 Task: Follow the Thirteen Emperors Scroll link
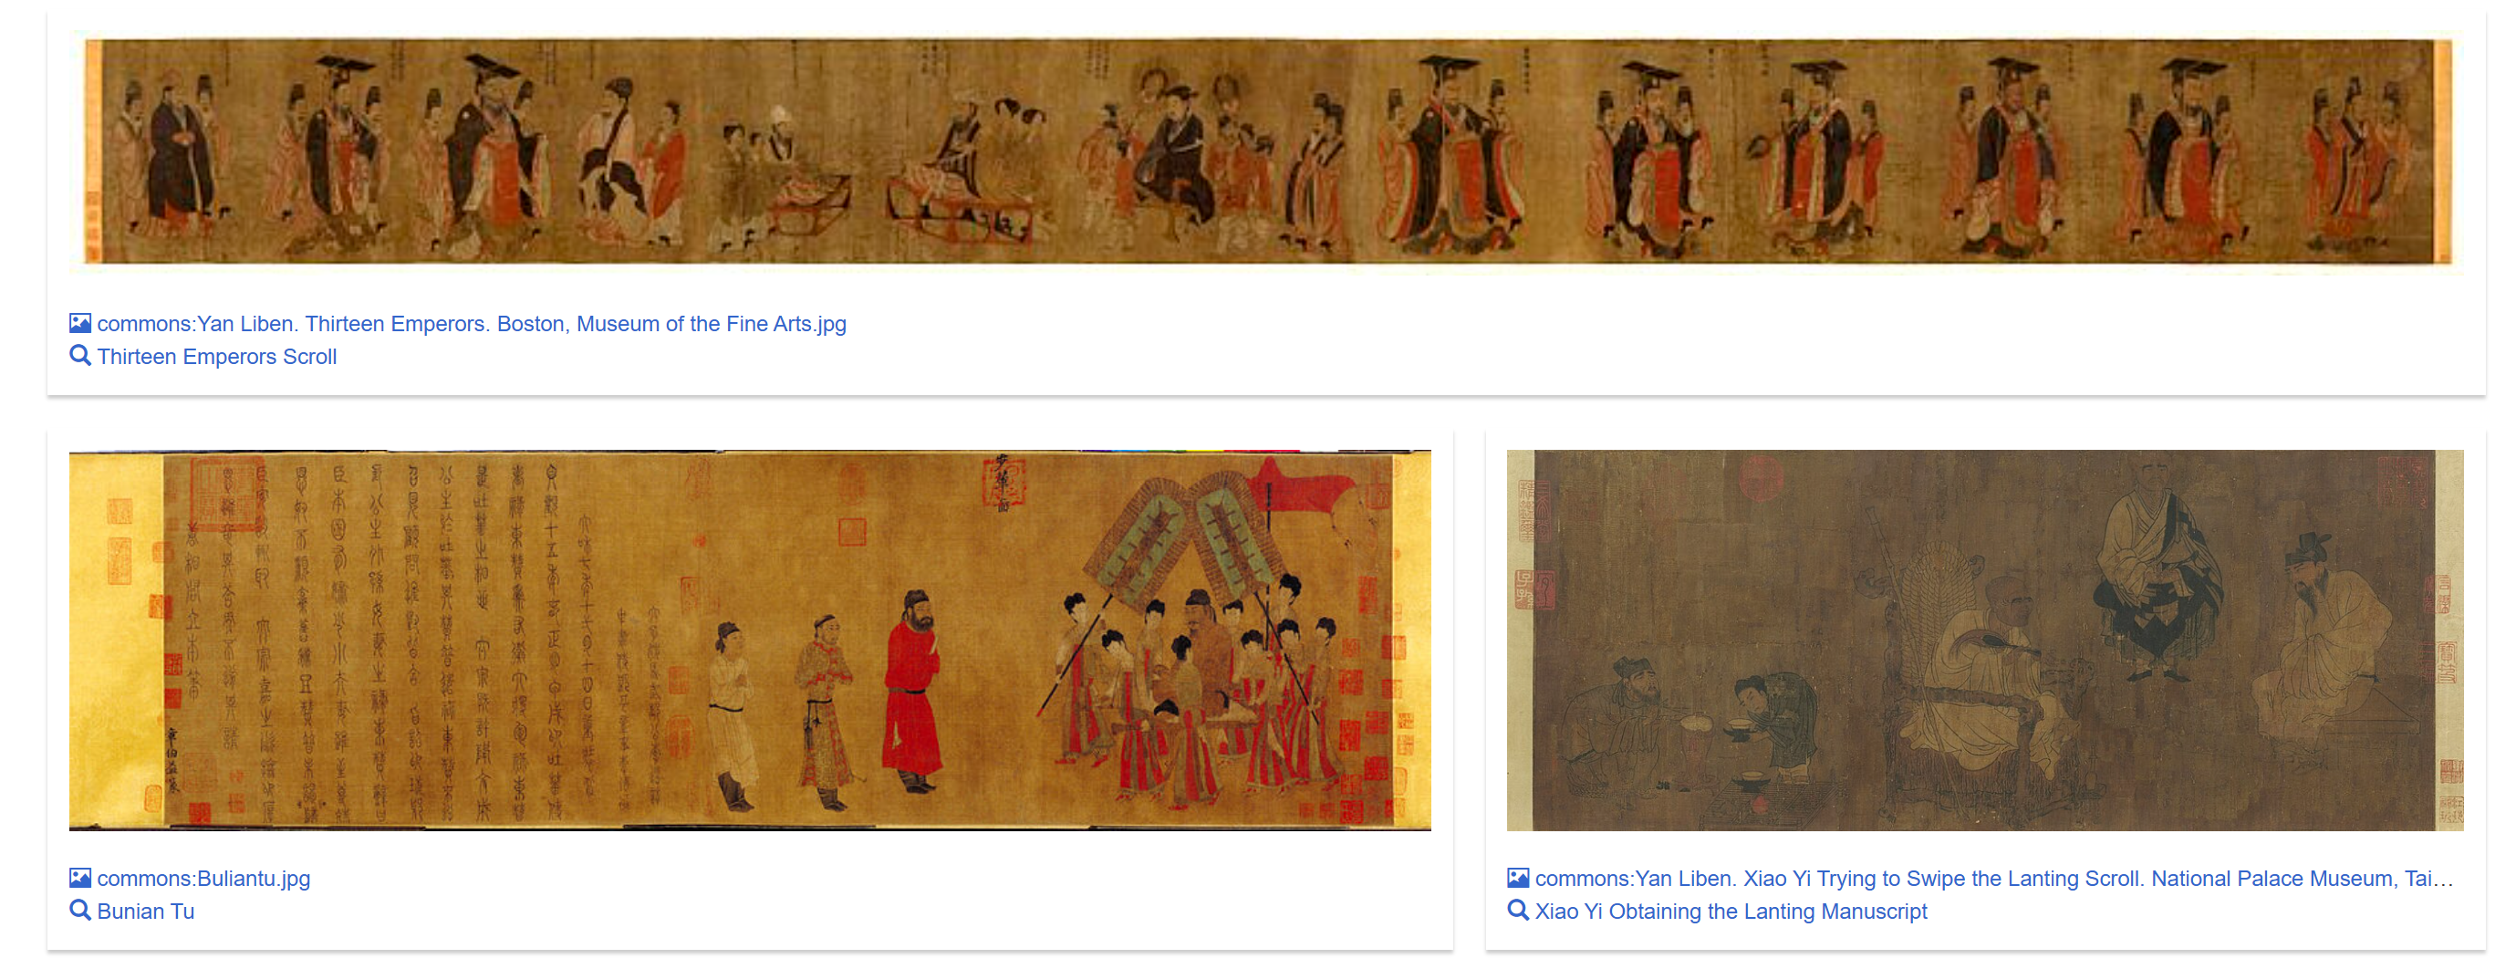tap(217, 357)
